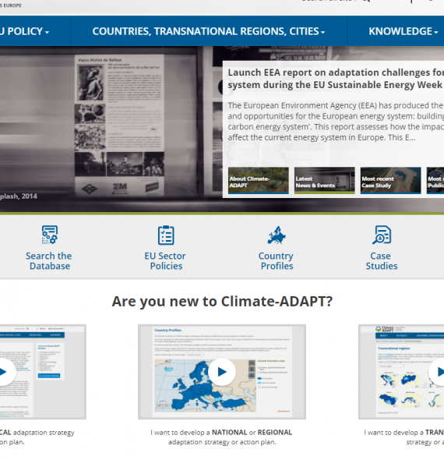Select the Latest News & Events thumbnail
Screen dimensions: 444x460
(x=324, y=180)
